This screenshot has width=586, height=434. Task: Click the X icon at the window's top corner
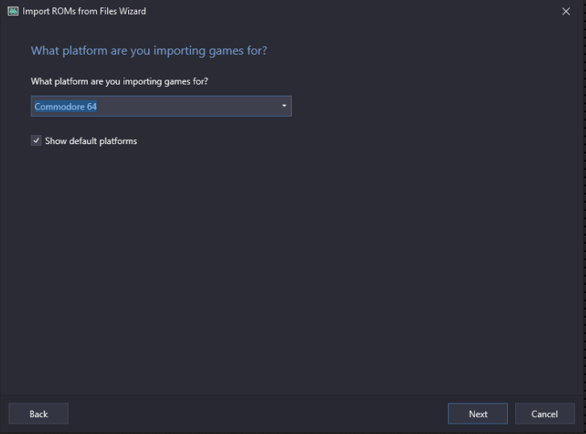566,11
